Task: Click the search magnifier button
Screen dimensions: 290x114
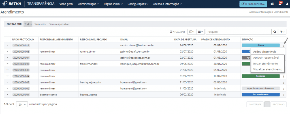Action: [274, 32]
